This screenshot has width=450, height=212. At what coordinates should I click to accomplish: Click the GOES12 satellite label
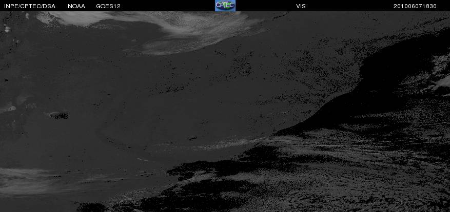[108, 6]
